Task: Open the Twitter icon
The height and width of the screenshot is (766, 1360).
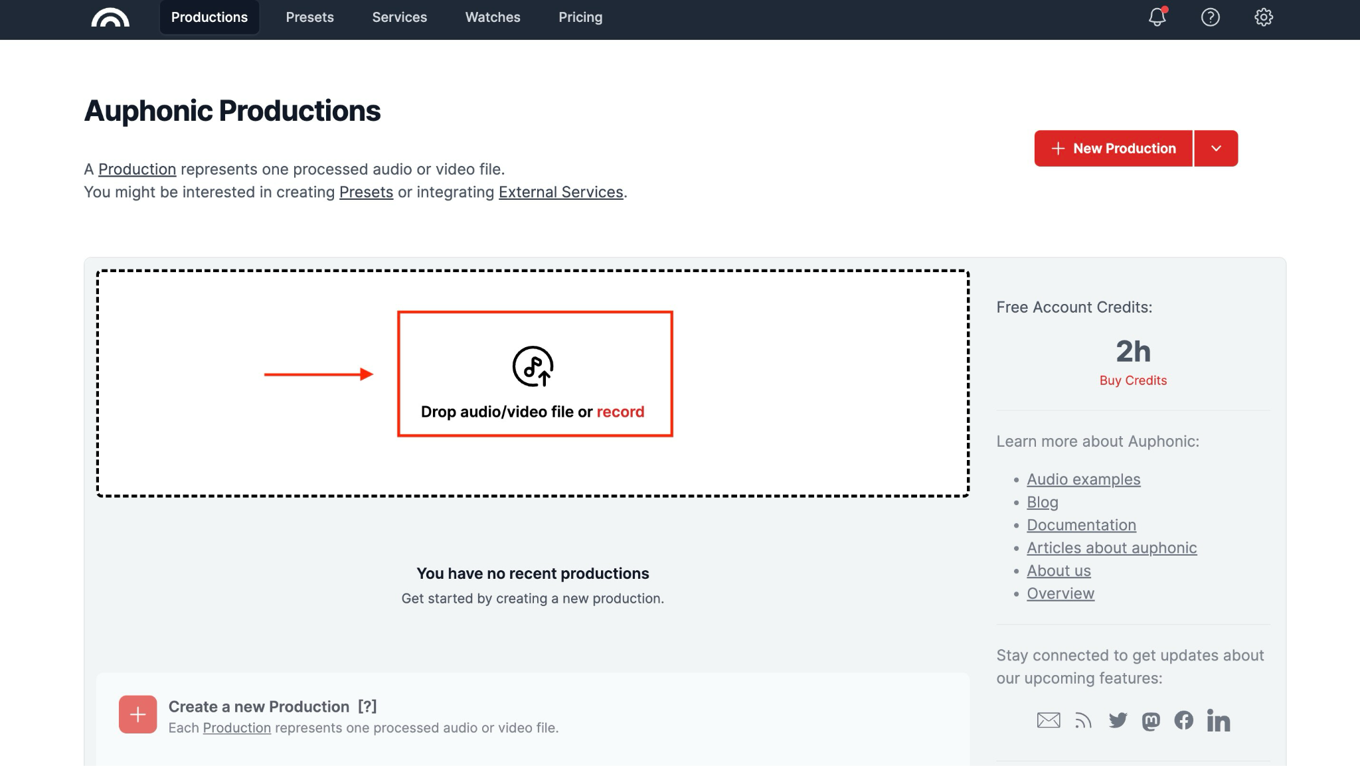Action: coord(1118,720)
